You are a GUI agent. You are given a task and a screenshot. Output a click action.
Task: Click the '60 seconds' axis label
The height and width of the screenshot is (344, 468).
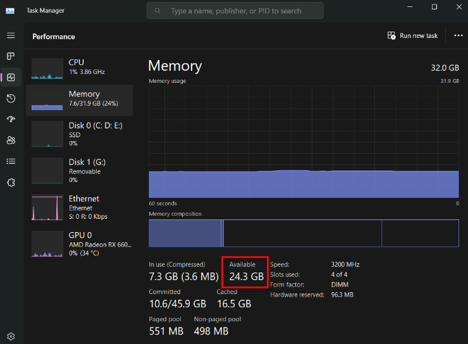163,204
